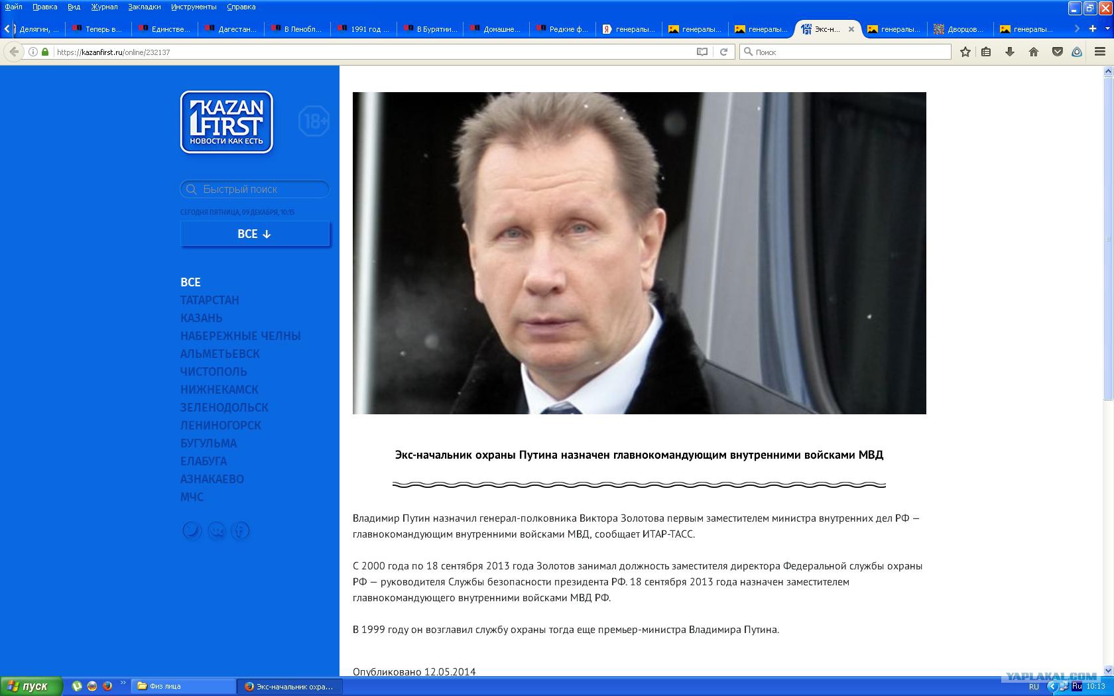Click the Windows пуск start button
Image resolution: width=1114 pixels, height=696 pixels.
click(x=31, y=686)
